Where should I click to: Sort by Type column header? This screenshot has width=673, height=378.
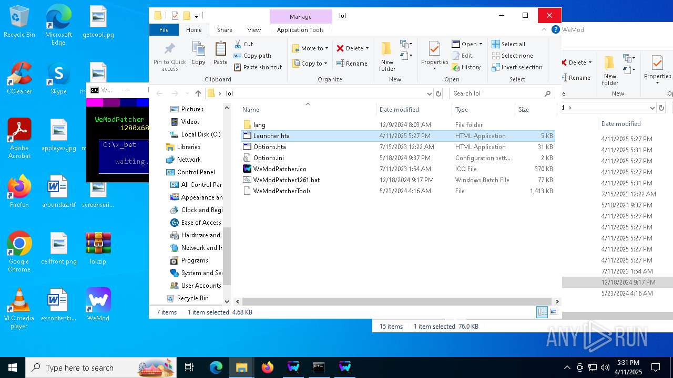(483, 110)
